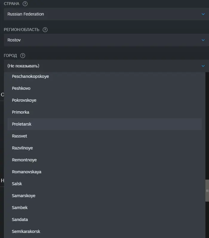The width and height of the screenshot is (209, 238).
Task: Expand the Rostov region dropdown
Action: (x=106, y=40)
